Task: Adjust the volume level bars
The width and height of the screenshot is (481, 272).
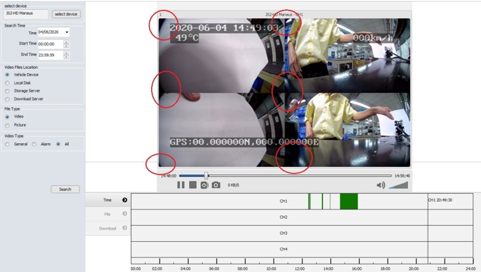Action: tap(398, 185)
